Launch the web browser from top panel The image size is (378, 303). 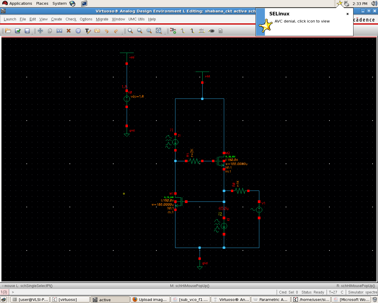73,4
